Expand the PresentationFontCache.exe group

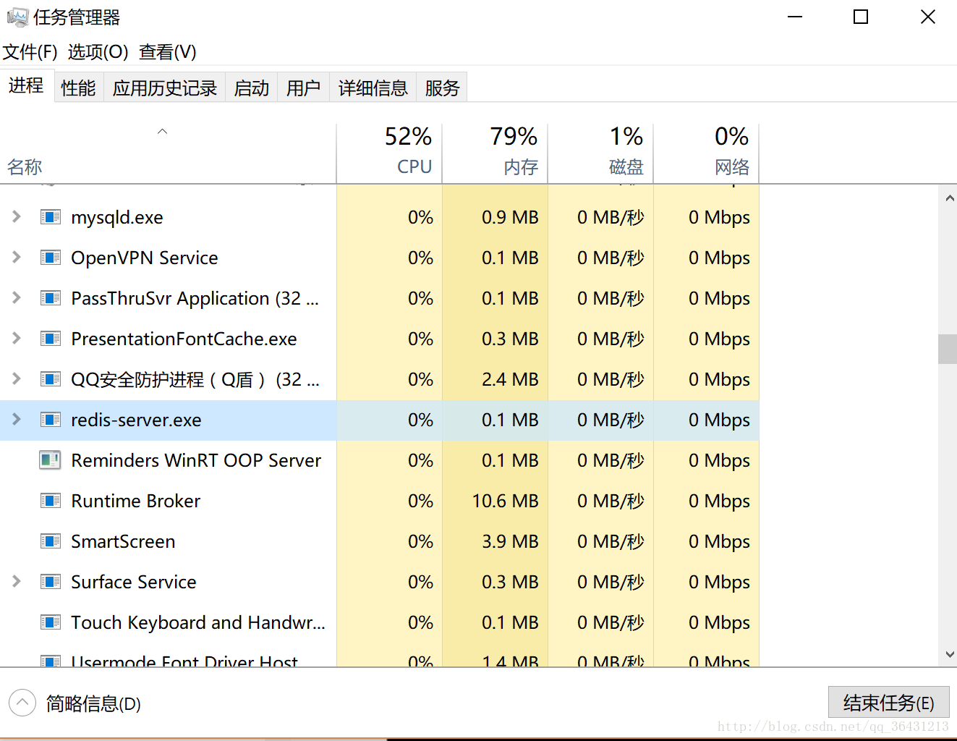tap(16, 338)
